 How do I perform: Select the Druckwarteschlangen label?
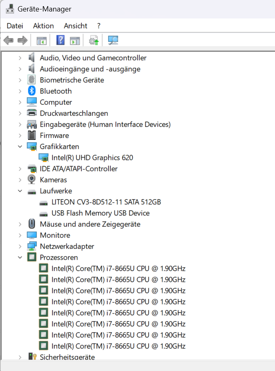point(74,113)
